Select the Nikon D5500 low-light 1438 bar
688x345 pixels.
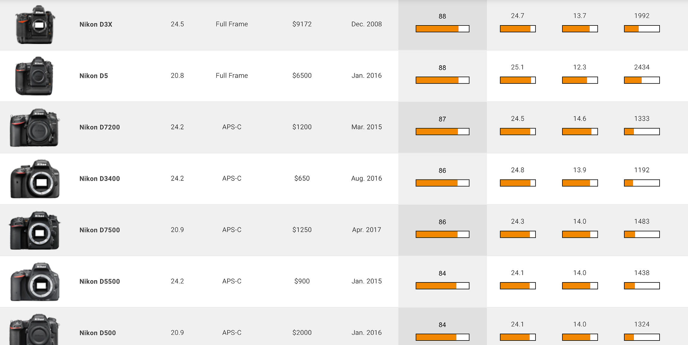point(642,286)
